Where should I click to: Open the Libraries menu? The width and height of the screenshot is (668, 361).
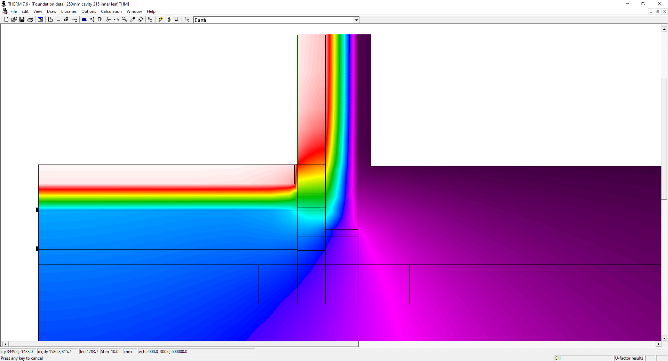click(69, 11)
